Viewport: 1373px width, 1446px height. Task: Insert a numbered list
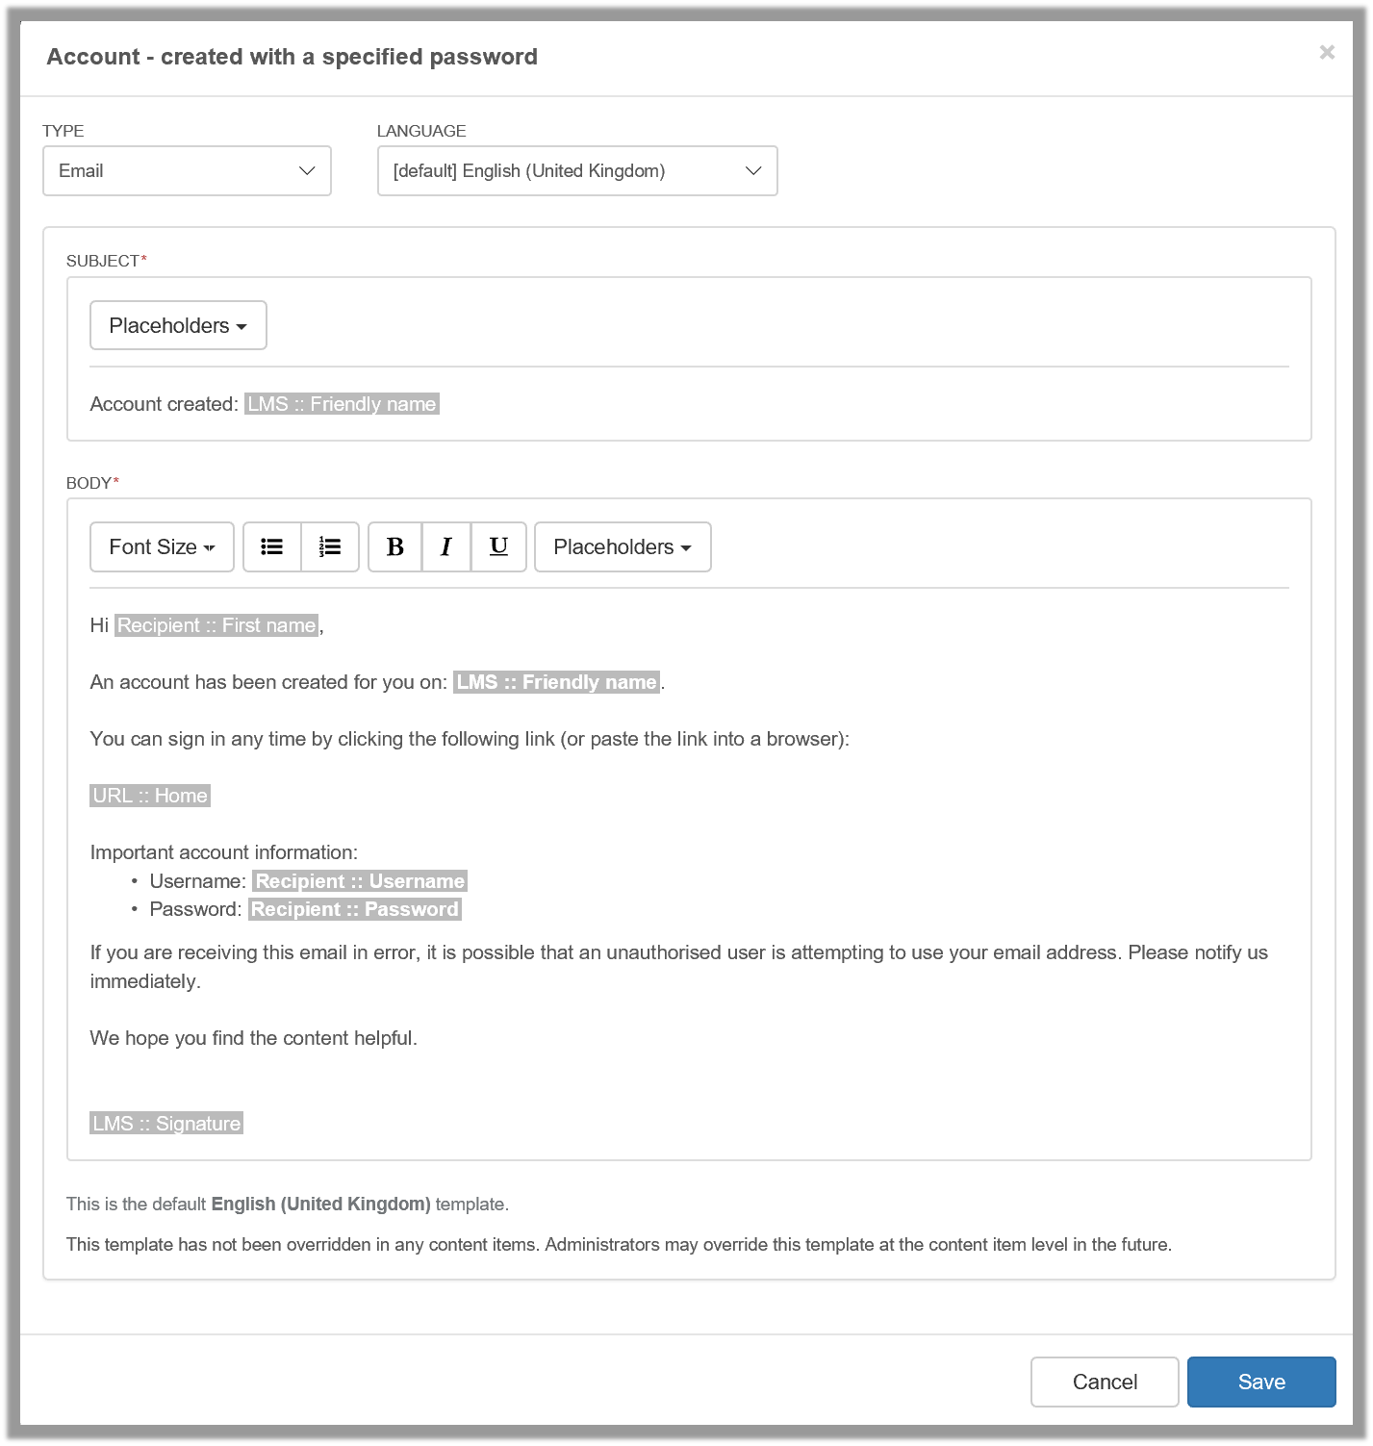click(x=330, y=546)
